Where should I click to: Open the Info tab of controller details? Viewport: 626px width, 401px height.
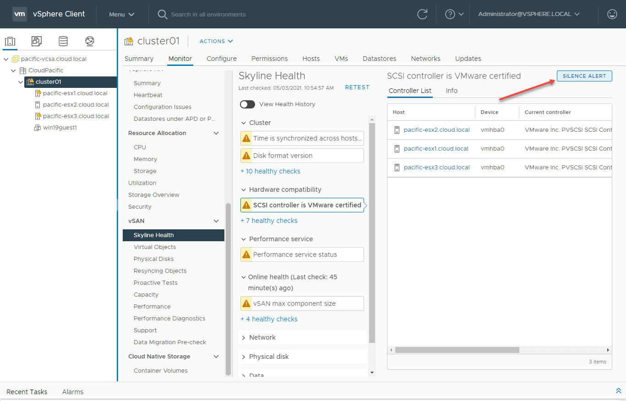tap(452, 91)
